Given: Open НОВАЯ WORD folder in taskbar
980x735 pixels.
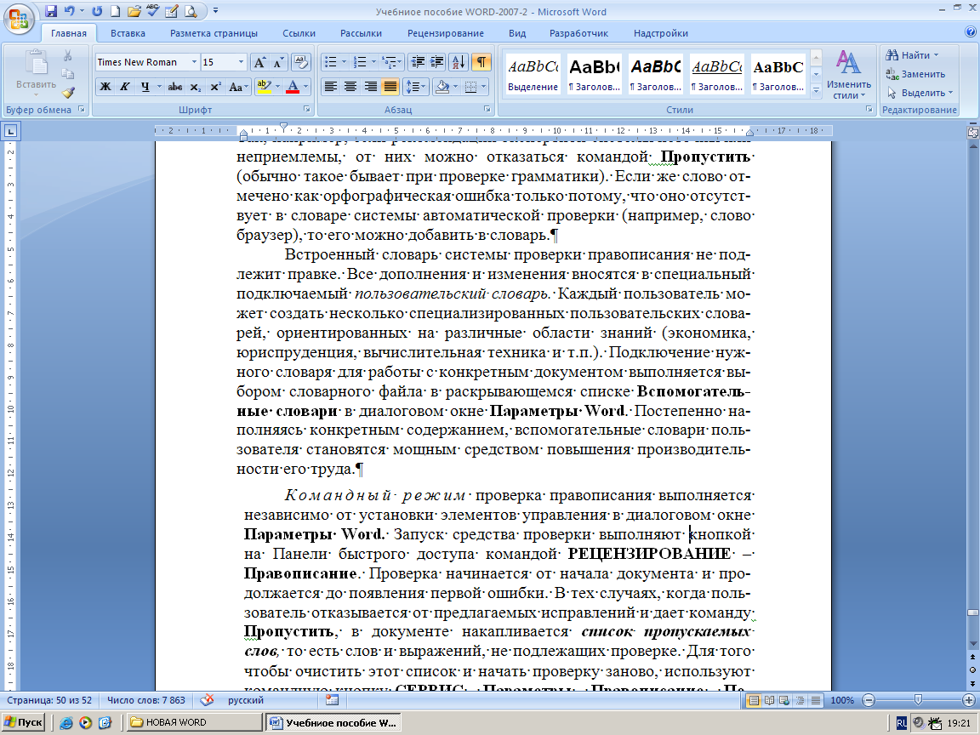Looking at the screenshot, I should click(194, 722).
